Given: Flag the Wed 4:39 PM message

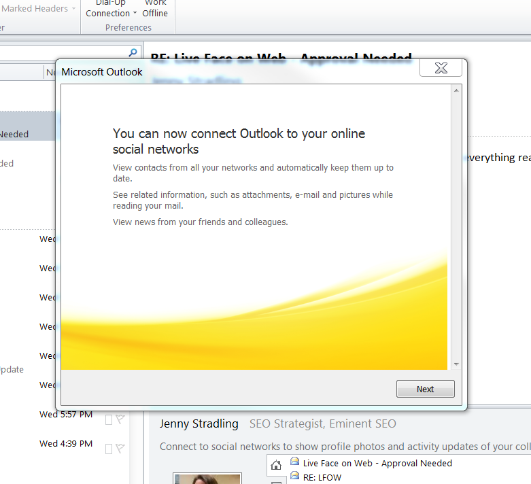Looking at the screenshot, I should point(120,449).
